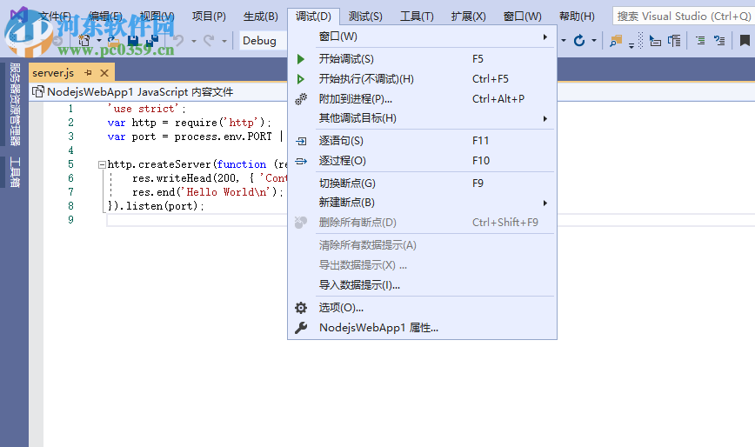Screen dimensions: 755x447
Task: Expand the Redo history dropdown arrow
Action: [224, 42]
